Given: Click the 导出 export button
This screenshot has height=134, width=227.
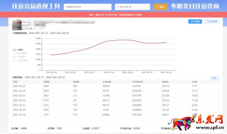Looking at the screenshot, I should pyautogui.click(x=214, y=78).
